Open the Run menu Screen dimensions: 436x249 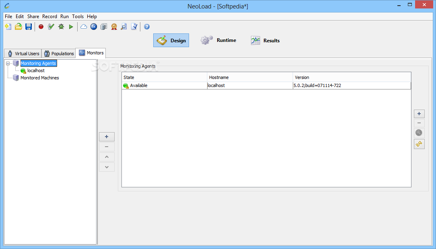pos(64,17)
